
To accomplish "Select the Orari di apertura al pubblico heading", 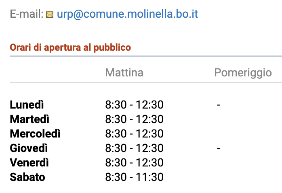I will pyautogui.click(x=70, y=47).
